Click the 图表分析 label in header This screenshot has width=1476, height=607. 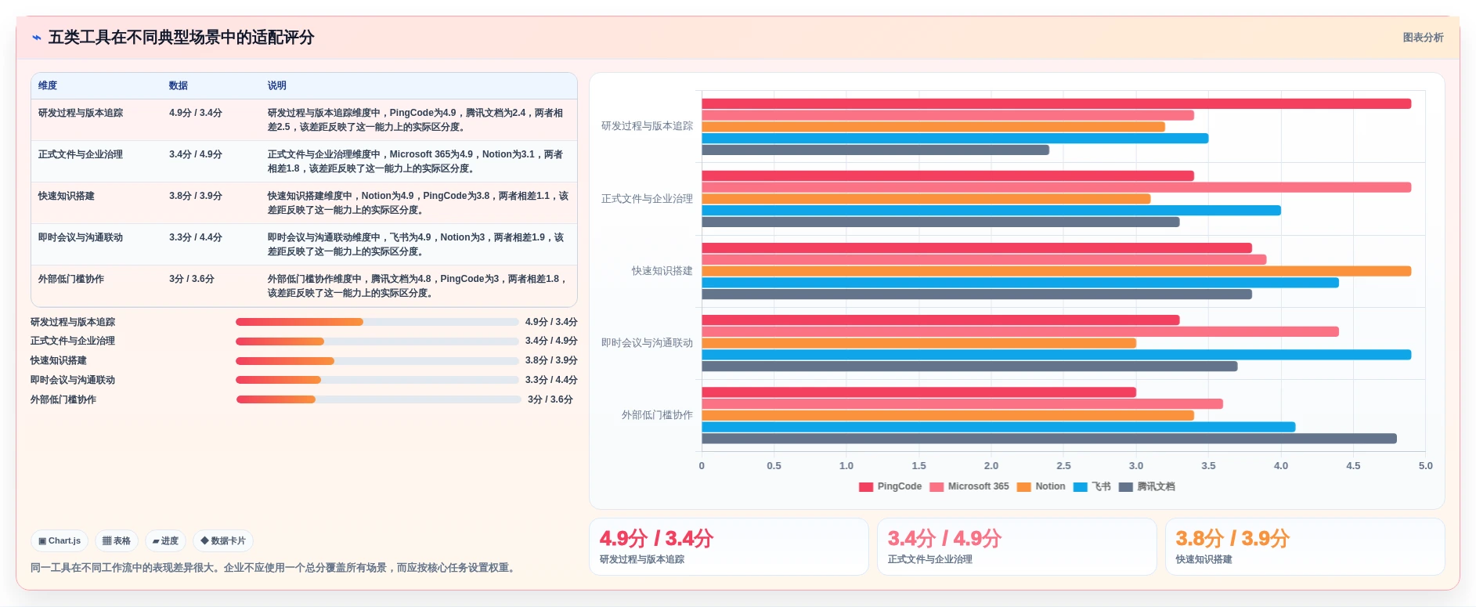(1423, 38)
